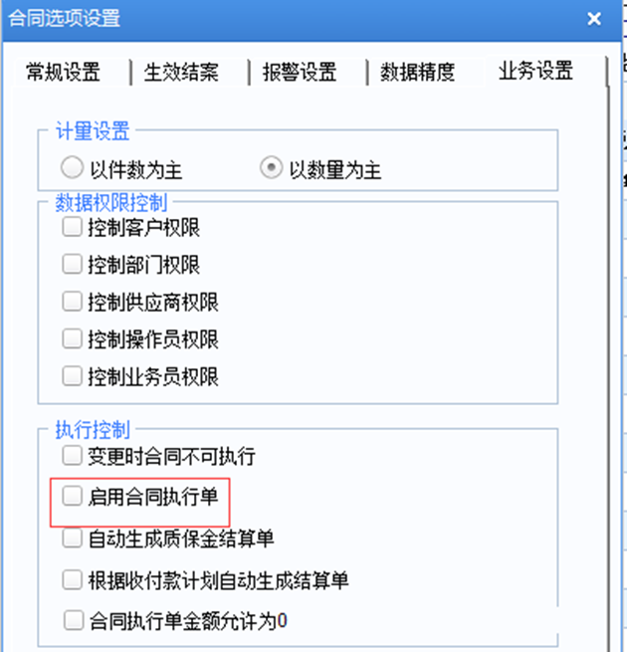This screenshot has width=627, height=652.
Task: Open the 生效结案 tab
Action: 181,72
